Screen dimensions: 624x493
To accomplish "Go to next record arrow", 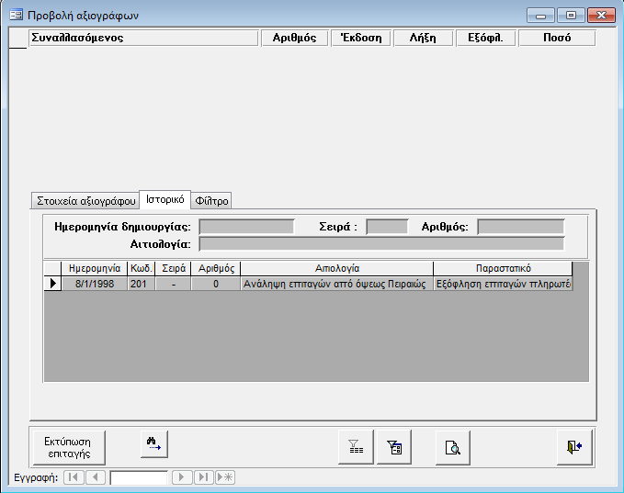I will click(182, 477).
